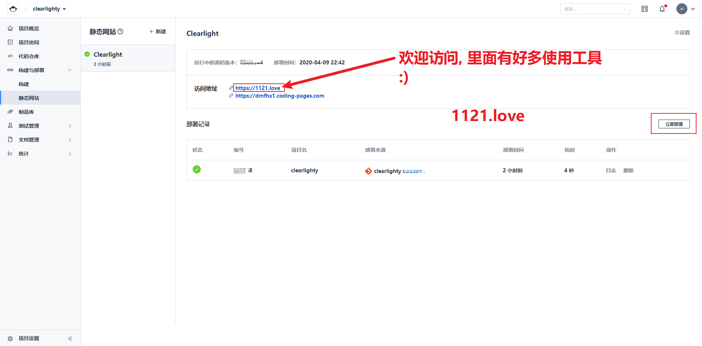Click the magnifier icon in search box

tap(624, 9)
